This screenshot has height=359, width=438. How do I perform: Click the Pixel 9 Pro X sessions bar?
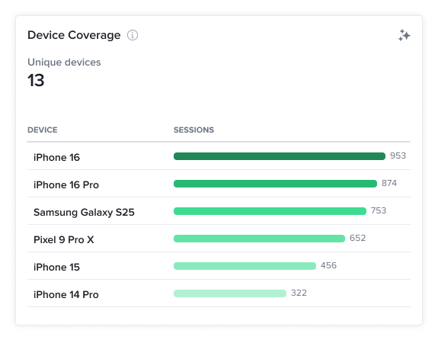coord(259,239)
